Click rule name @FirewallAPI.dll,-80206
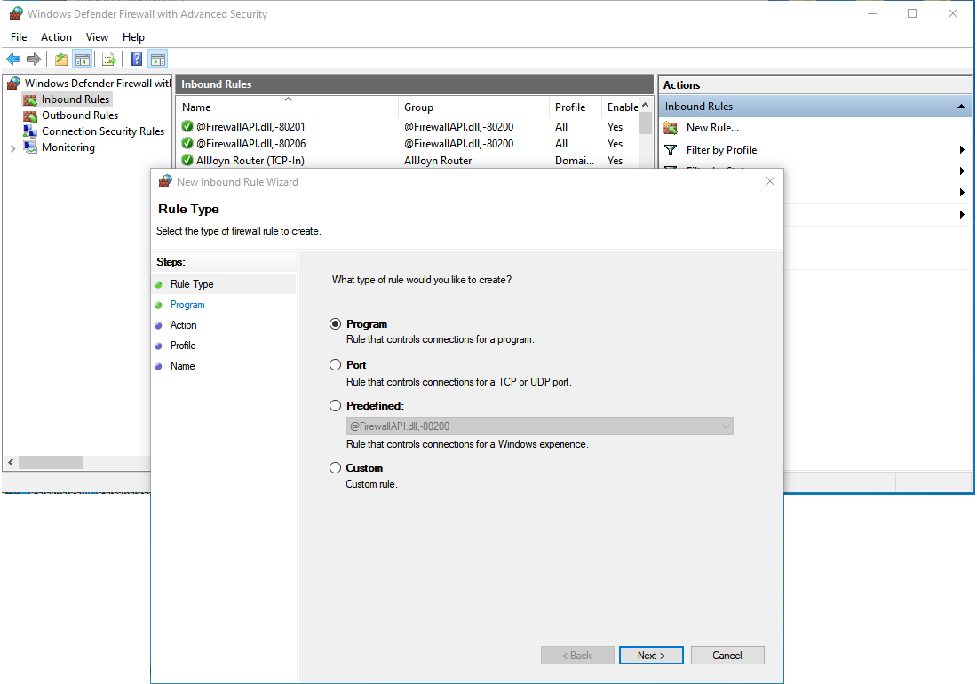This screenshot has width=977, height=684. pyautogui.click(x=250, y=144)
